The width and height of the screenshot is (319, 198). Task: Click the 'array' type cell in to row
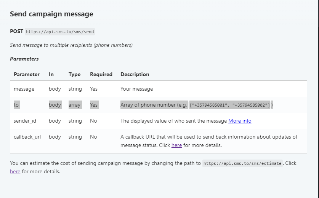[x=74, y=105]
